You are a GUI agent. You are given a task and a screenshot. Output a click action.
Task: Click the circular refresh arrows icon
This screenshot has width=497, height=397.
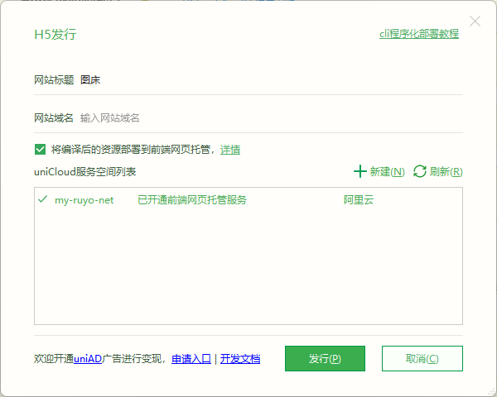420,171
